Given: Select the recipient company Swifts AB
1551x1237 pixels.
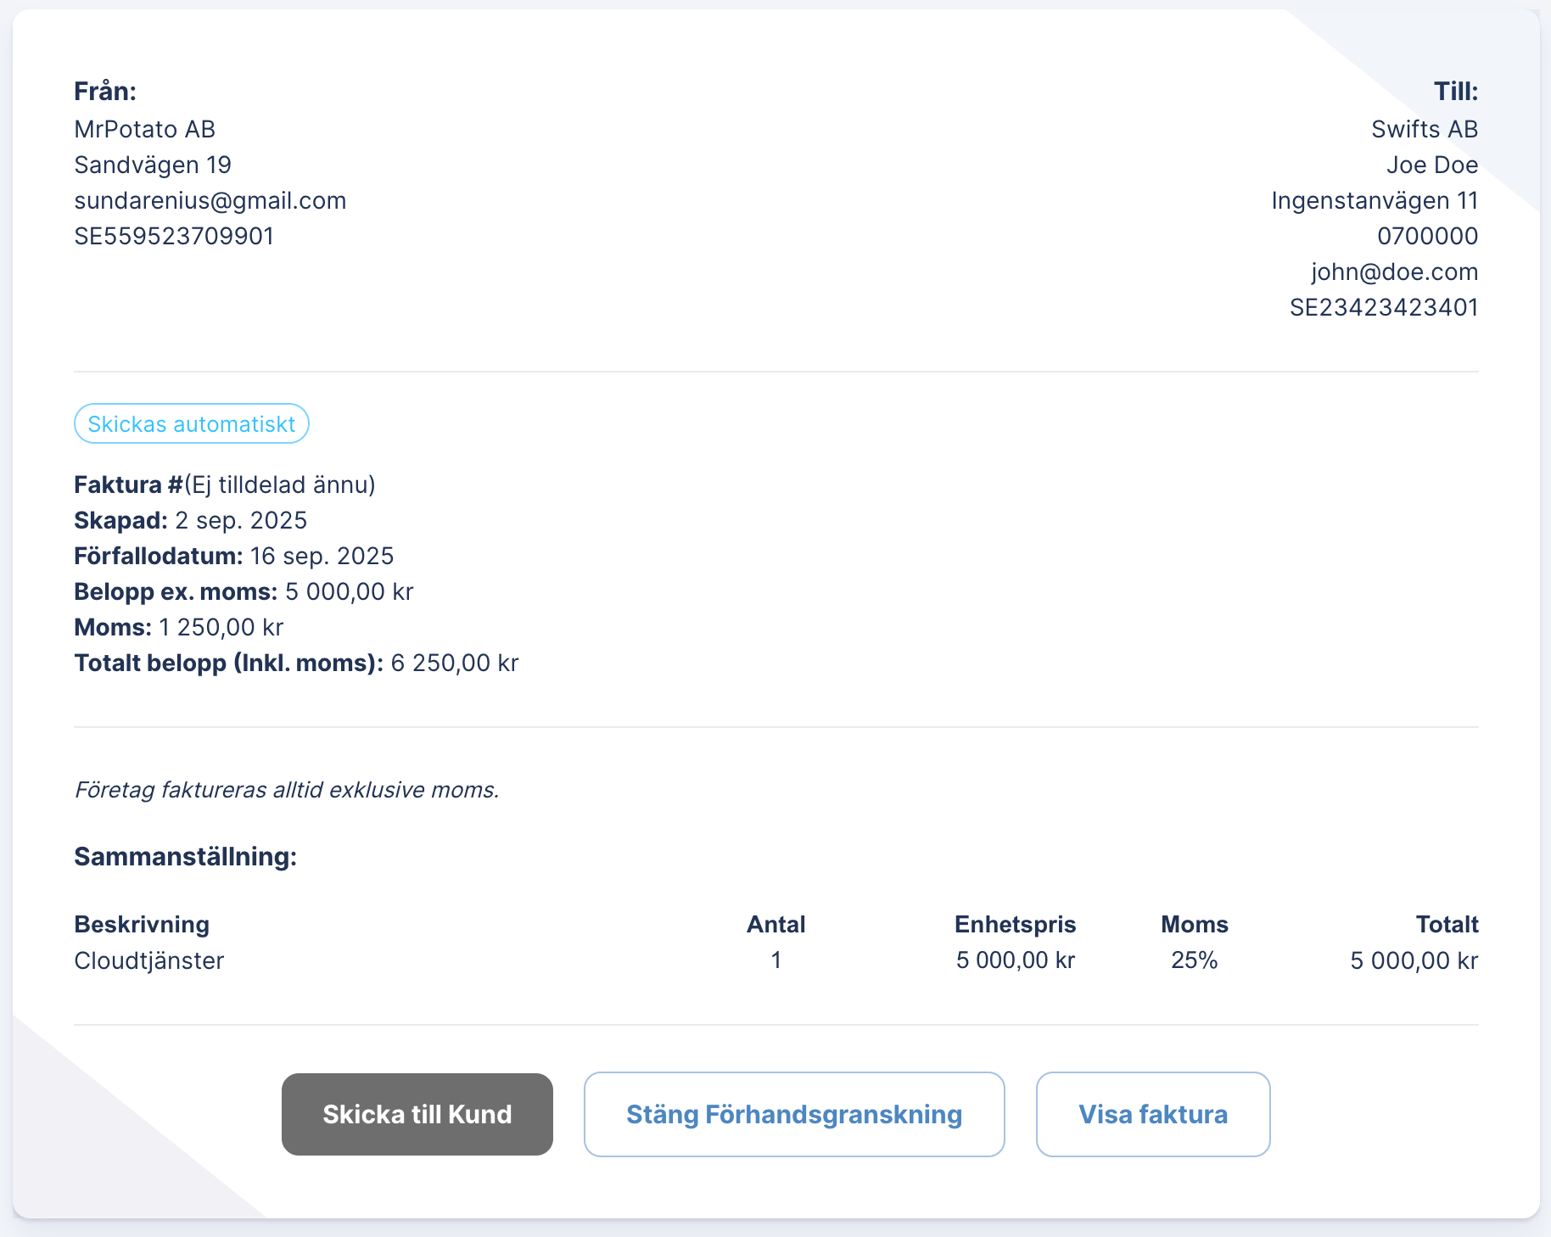Looking at the screenshot, I should click(x=1424, y=130).
